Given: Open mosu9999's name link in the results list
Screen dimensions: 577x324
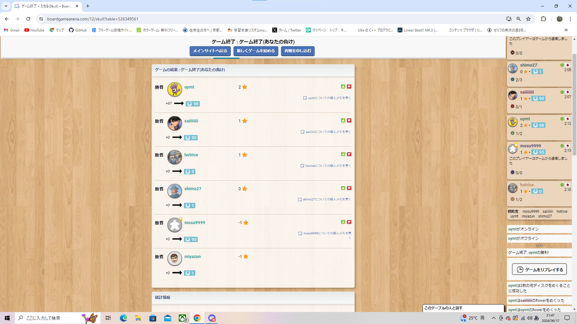Looking at the screenshot, I should coord(195,222).
